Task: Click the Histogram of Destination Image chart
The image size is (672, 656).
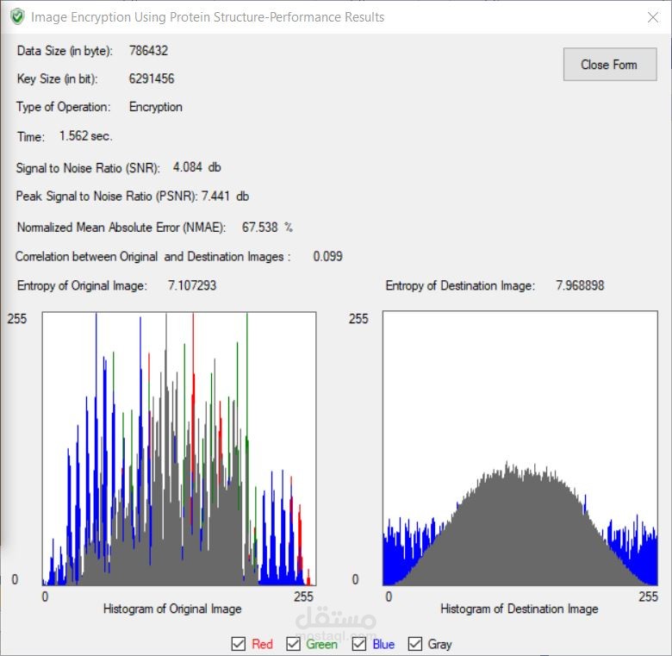Action: [520, 448]
